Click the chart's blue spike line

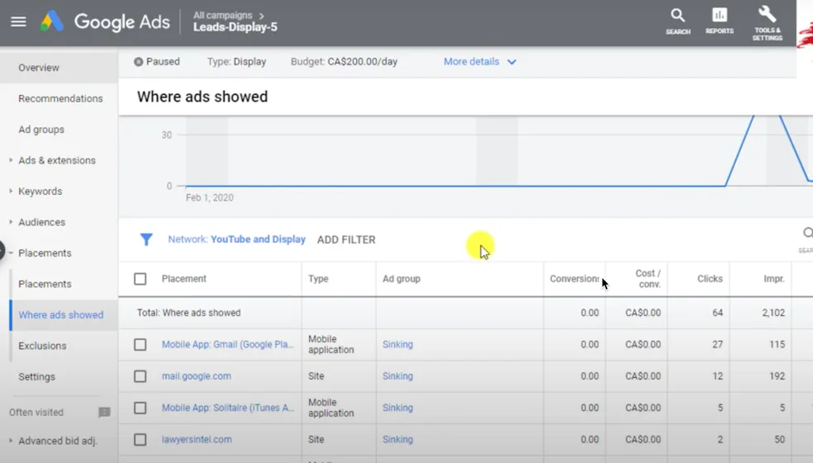739,150
